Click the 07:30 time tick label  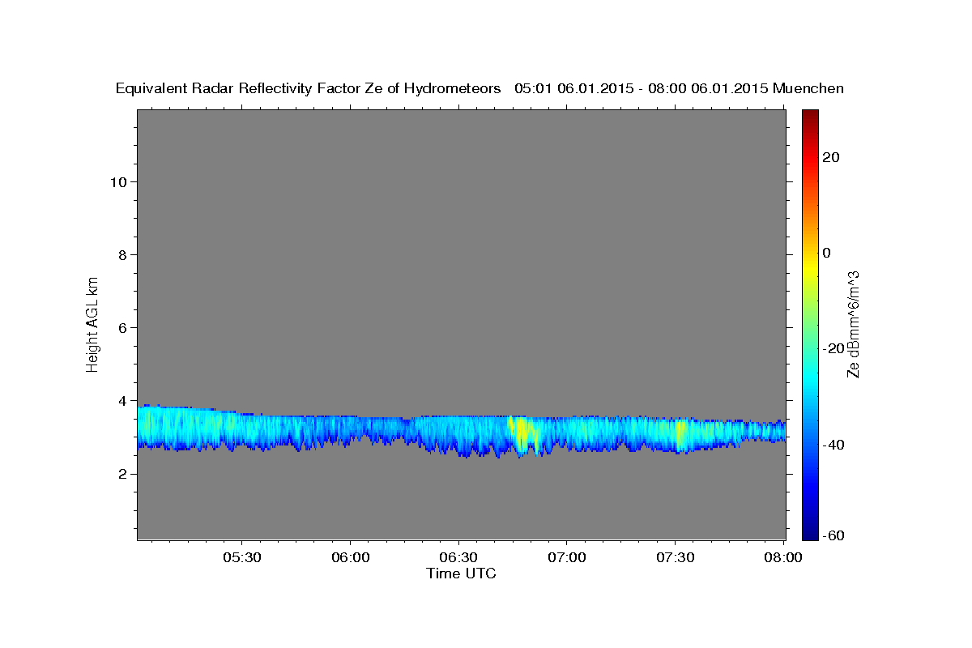click(x=675, y=558)
